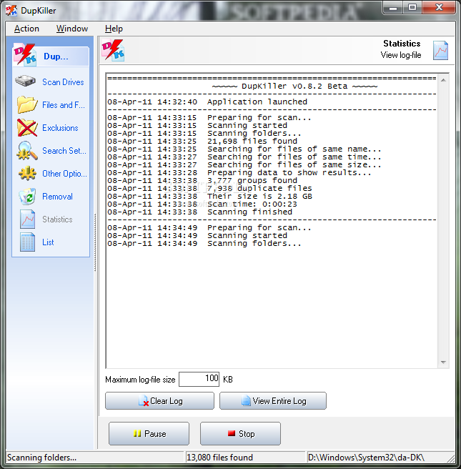Open the Exclusions crossed folder icon
Screen dimensions: 461x469
27,128
